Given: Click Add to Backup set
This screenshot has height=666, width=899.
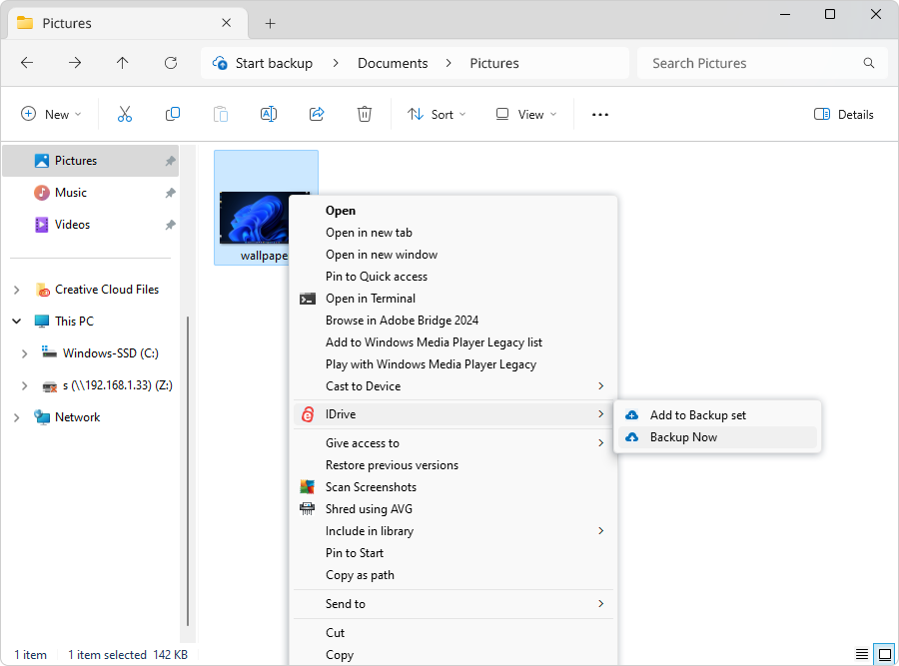Looking at the screenshot, I should click(697, 415).
